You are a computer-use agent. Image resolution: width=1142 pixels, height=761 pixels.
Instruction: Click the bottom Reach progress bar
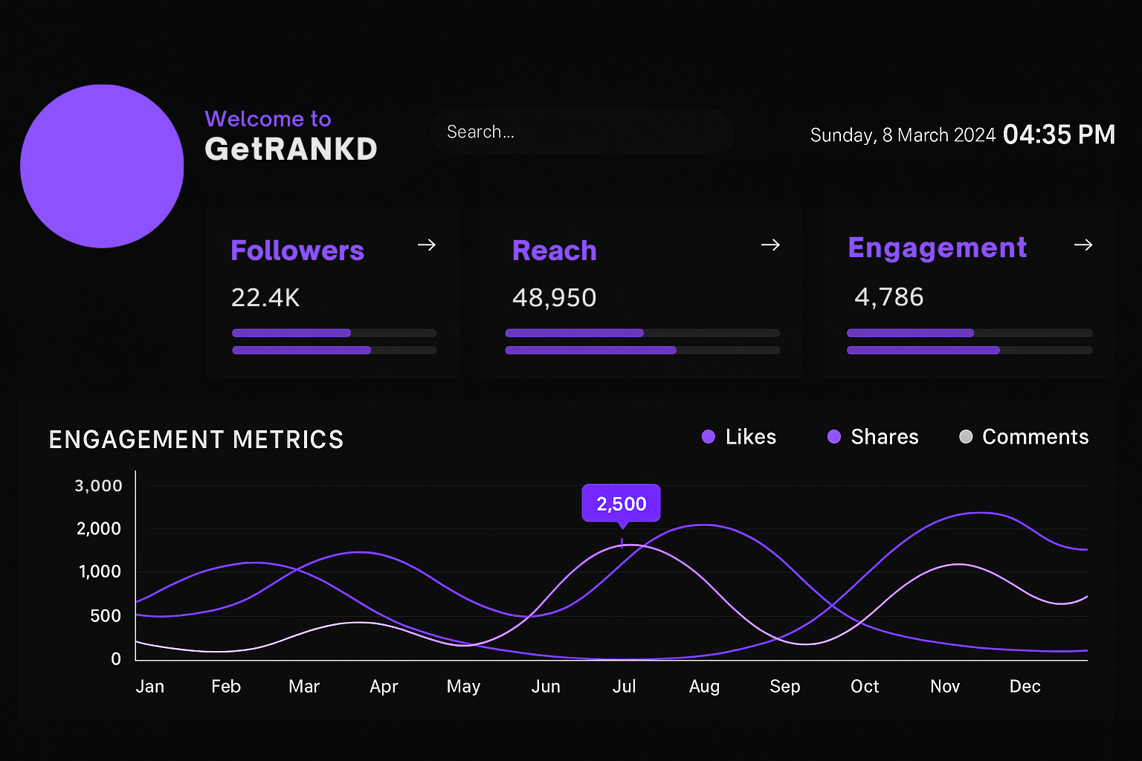coord(642,350)
